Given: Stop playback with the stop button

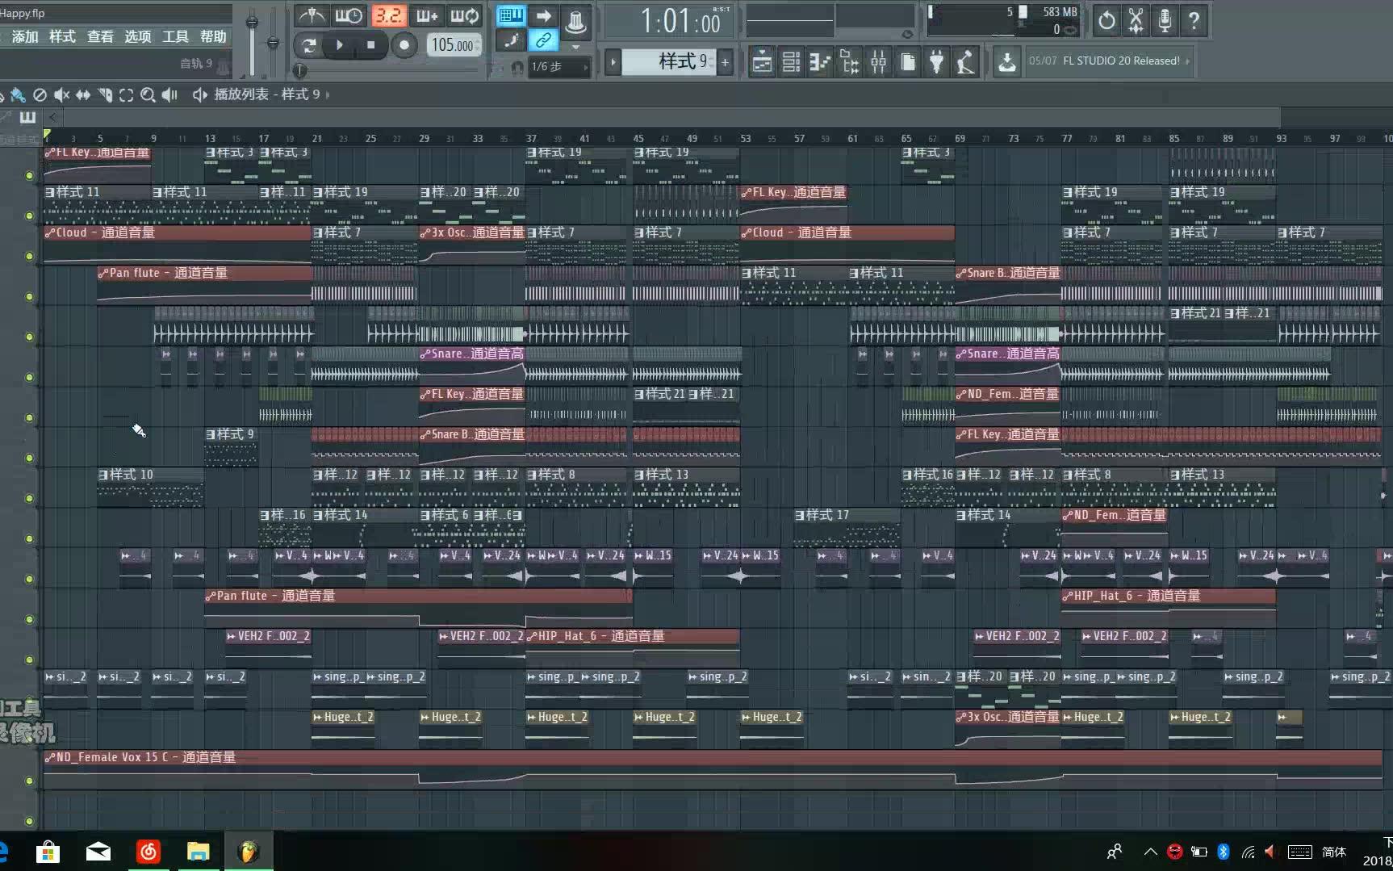Looking at the screenshot, I should pos(370,45).
